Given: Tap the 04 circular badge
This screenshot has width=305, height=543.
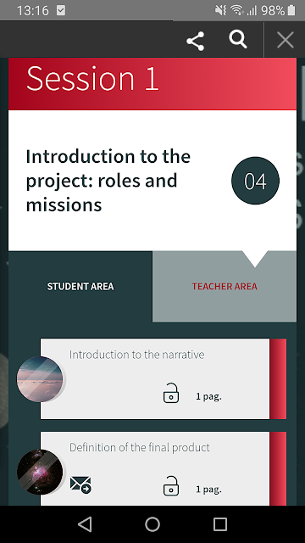Looking at the screenshot, I should coord(255,181).
